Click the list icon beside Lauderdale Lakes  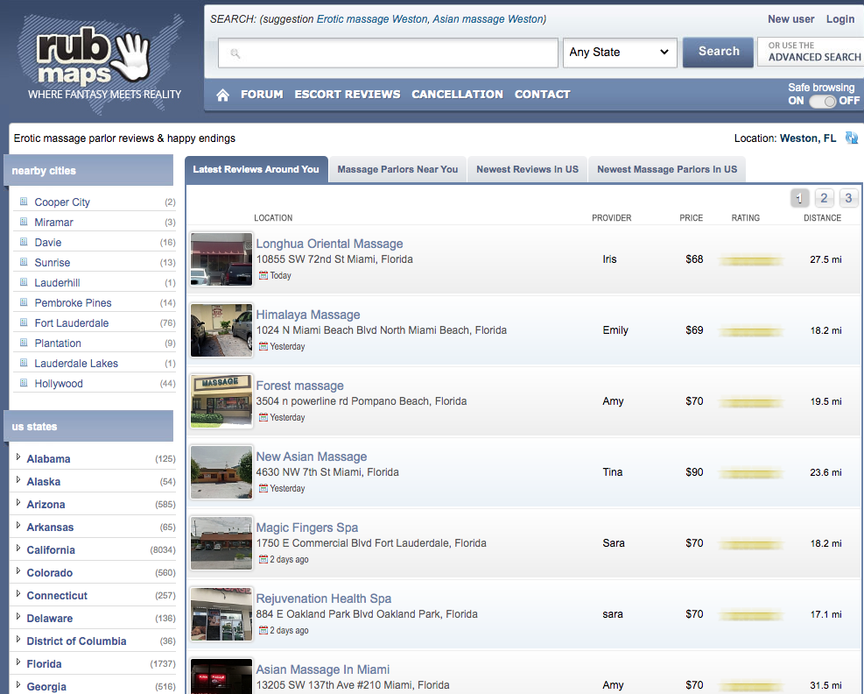pos(24,363)
